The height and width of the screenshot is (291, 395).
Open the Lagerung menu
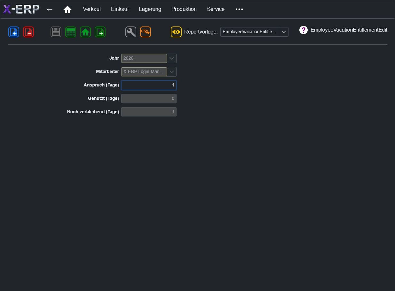tap(150, 9)
